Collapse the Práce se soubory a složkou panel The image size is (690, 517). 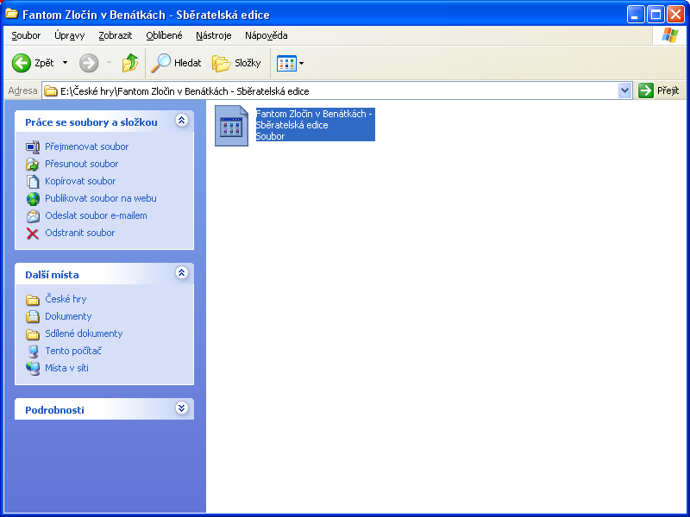click(x=182, y=120)
